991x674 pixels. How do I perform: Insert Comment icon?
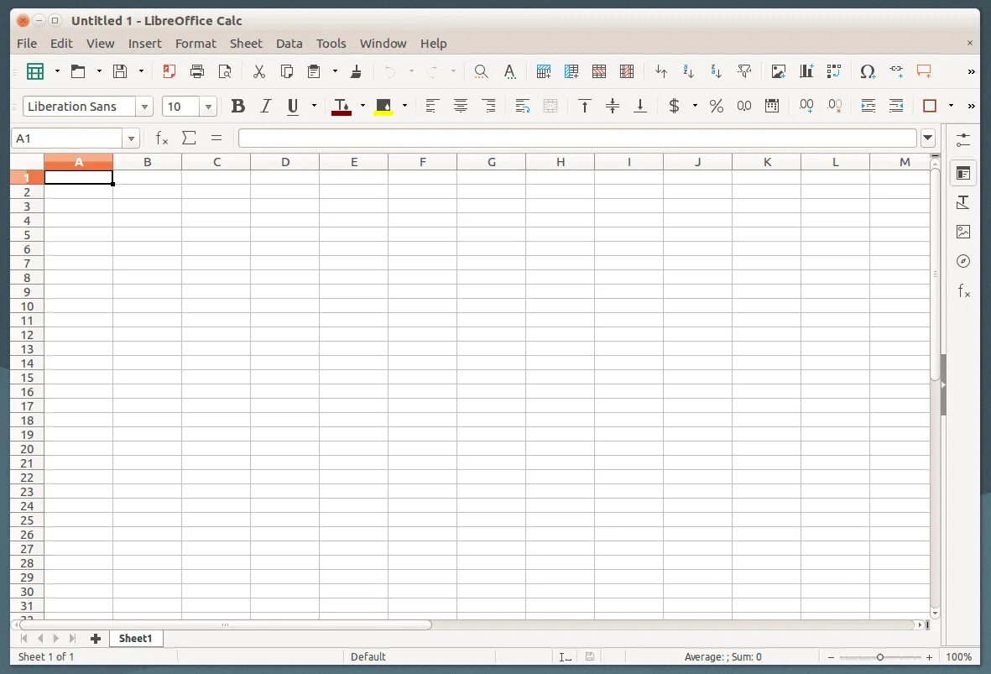click(924, 71)
